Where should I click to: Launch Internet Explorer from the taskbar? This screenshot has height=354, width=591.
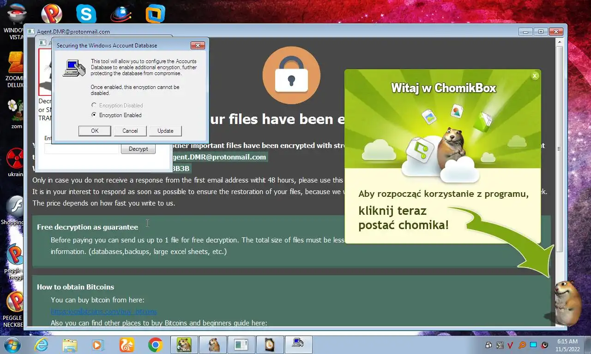click(42, 344)
